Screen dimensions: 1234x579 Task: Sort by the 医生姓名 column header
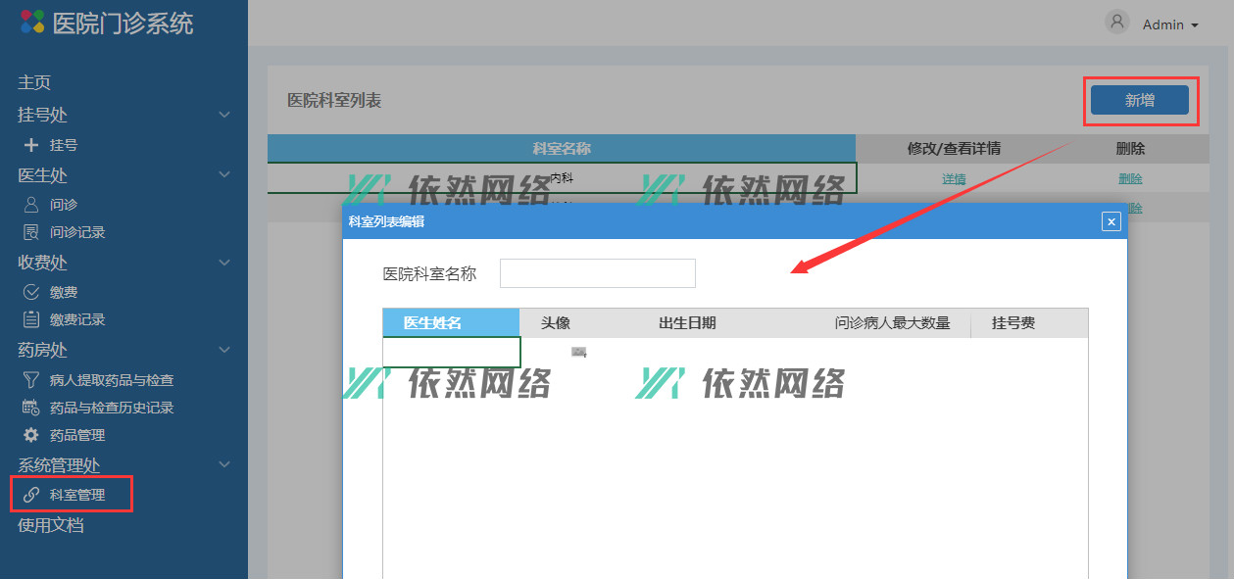coord(432,323)
